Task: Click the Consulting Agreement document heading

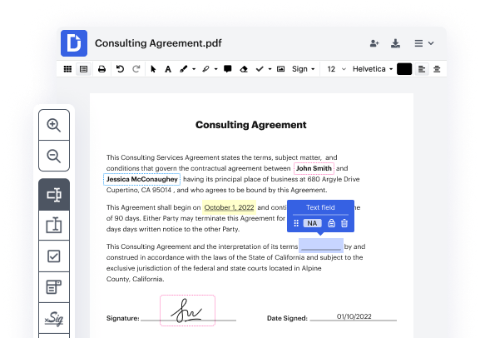Action: (x=251, y=125)
